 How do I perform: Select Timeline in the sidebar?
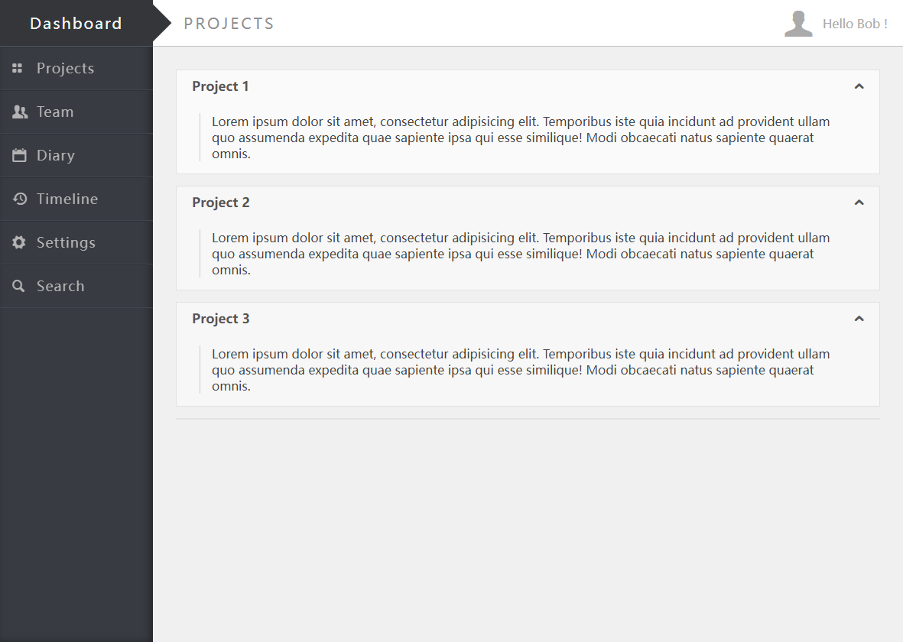tap(76, 199)
